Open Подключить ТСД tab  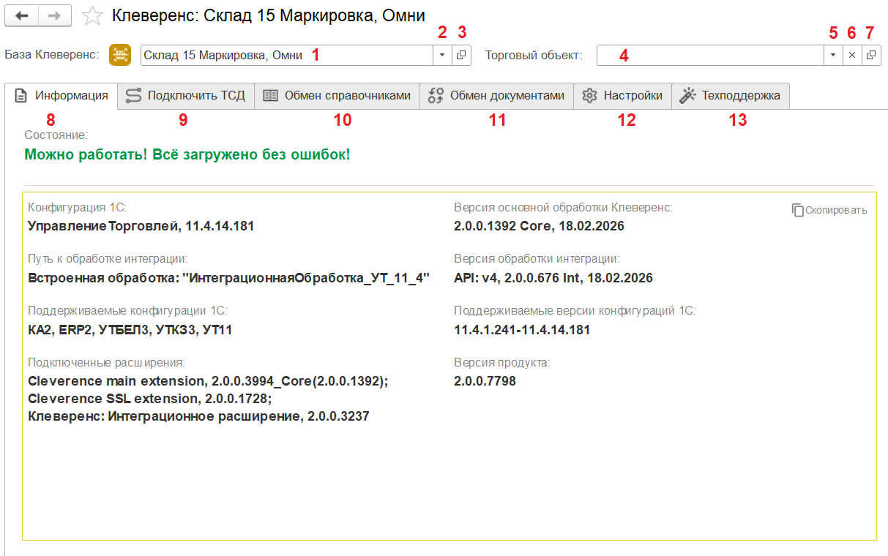click(186, 96)
